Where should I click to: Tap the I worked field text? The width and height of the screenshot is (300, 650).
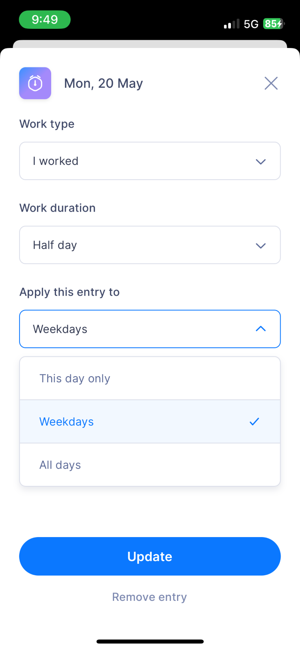tap(56, 161)
